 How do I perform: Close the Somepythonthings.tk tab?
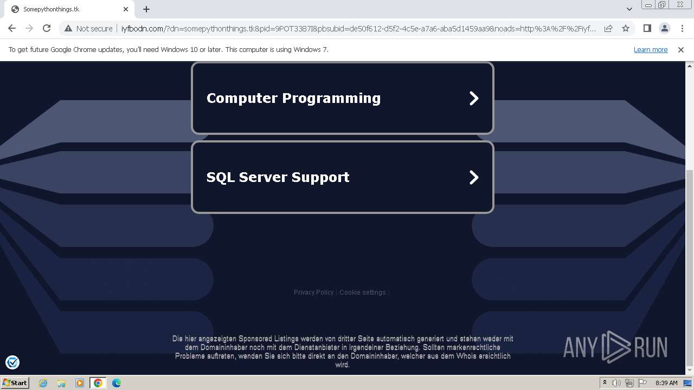point(126,9)
